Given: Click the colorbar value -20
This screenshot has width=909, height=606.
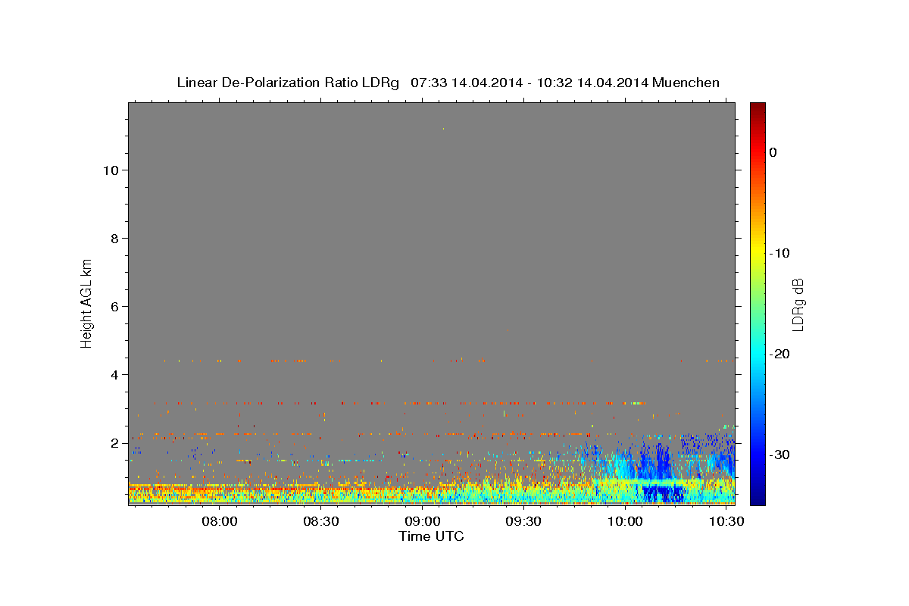Looking at the screenshot, I should 779,354.
